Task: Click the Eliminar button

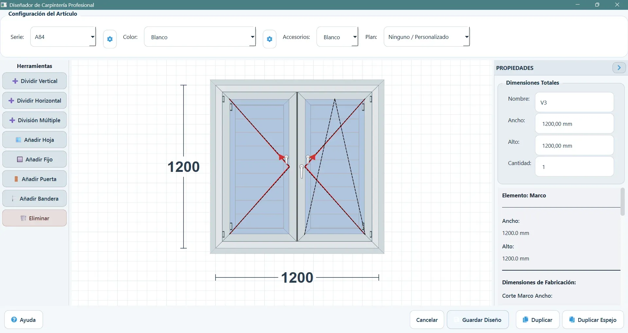Action: point(34,218)
